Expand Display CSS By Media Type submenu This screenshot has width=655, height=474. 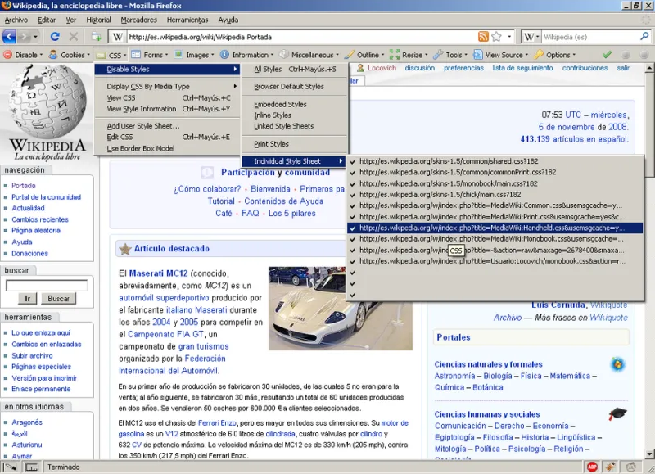(168, 87)
